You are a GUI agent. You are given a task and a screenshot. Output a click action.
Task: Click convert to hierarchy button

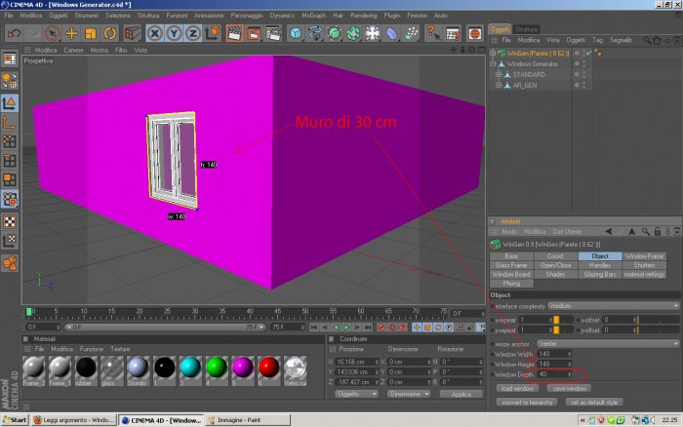point(527,403)
